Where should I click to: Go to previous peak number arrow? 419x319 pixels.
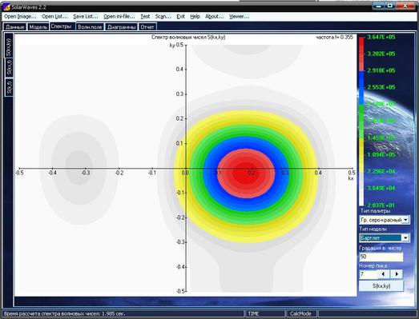coord(384,274)
